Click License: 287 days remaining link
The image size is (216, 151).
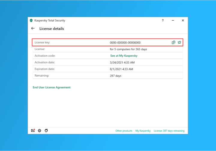(169, 131)
